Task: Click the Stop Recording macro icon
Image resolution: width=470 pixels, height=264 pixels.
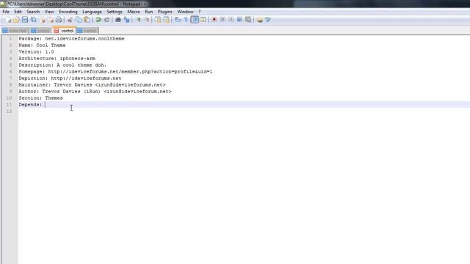Action: 223,20
